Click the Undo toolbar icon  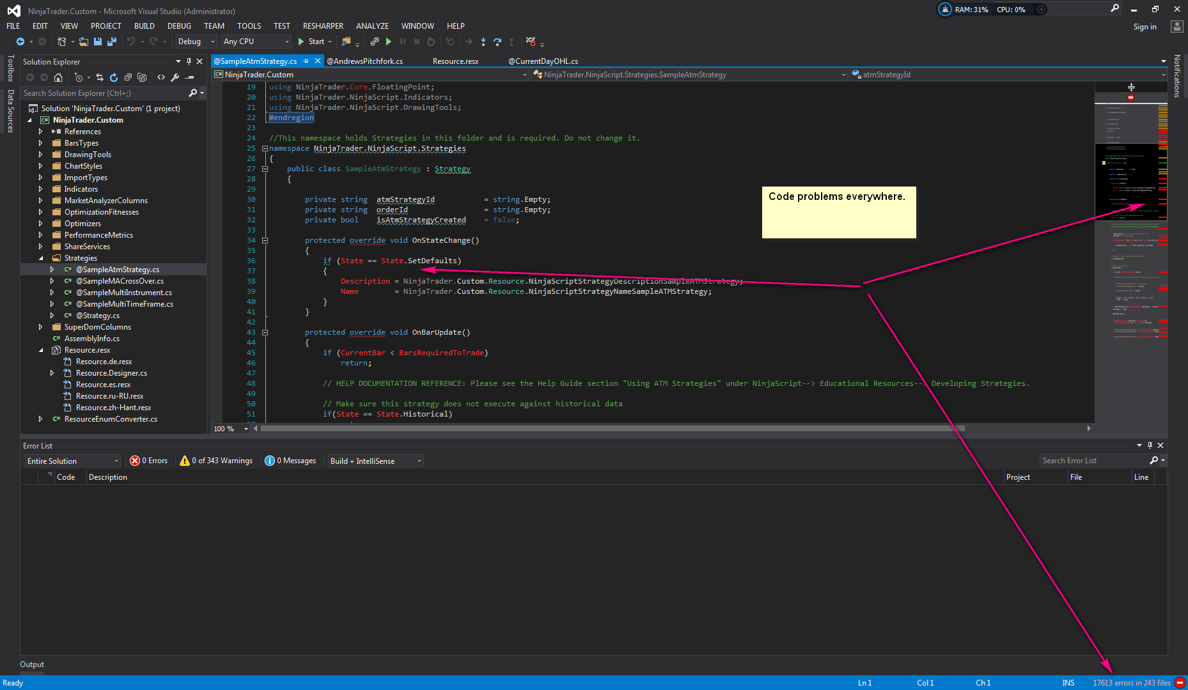click(x=131, y=42)
